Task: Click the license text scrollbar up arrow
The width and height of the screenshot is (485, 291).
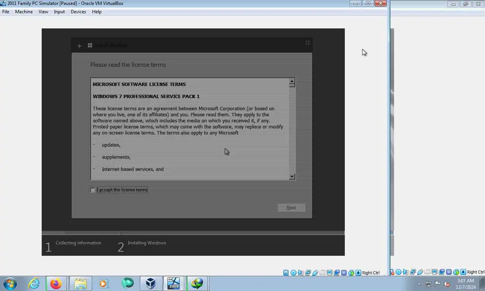Action: click(292, 81)
